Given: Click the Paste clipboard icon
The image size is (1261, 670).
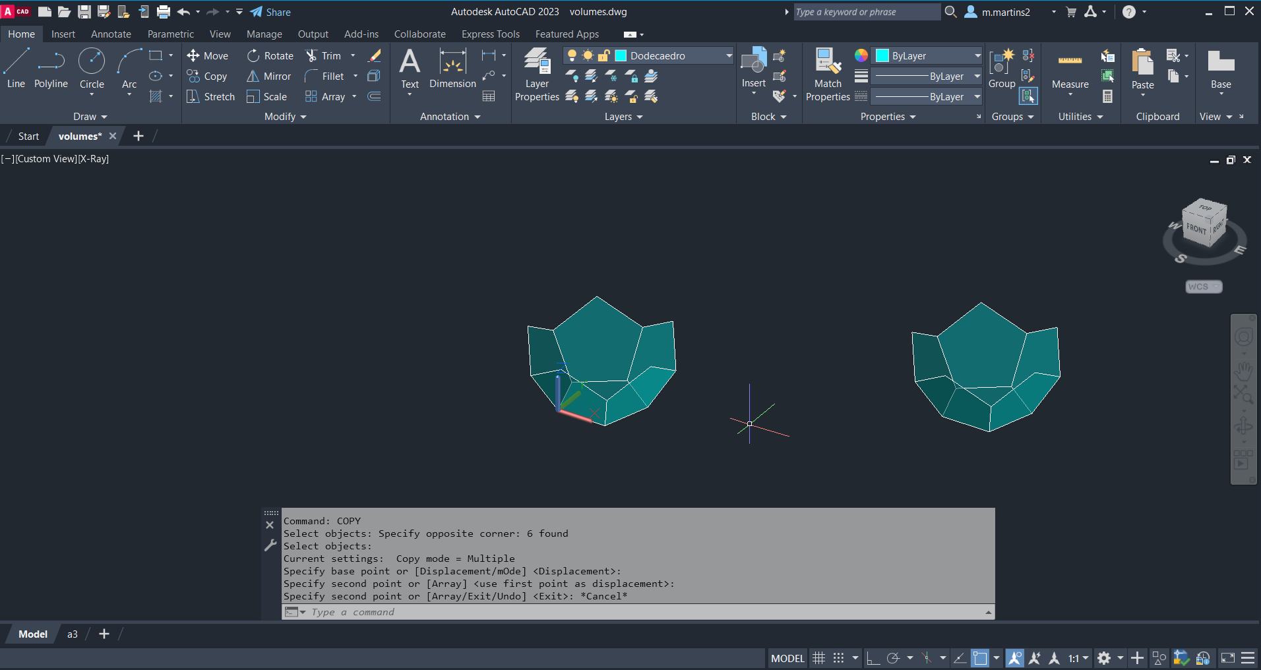Looking at the screenshot, I should tap(1142, 63).
